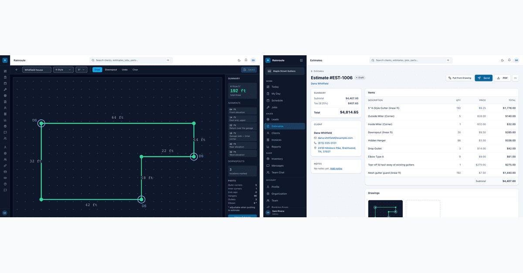The width and height of the screenshot is (523, 273).
Task: Click the Add notes link
Action: (x=336, y=169)
